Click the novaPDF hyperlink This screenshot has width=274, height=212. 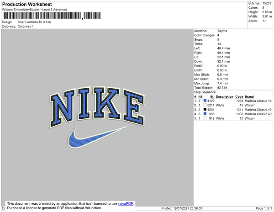[x=126, y=204]
